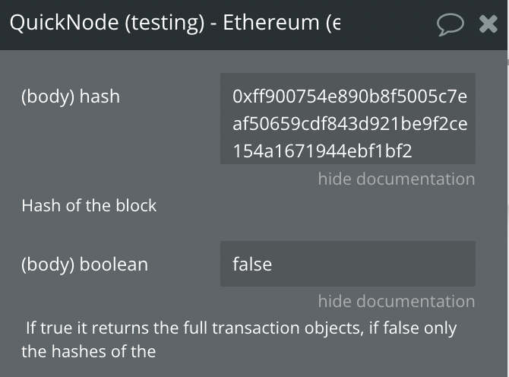Close the QuickNode property panel

(488, 24)
